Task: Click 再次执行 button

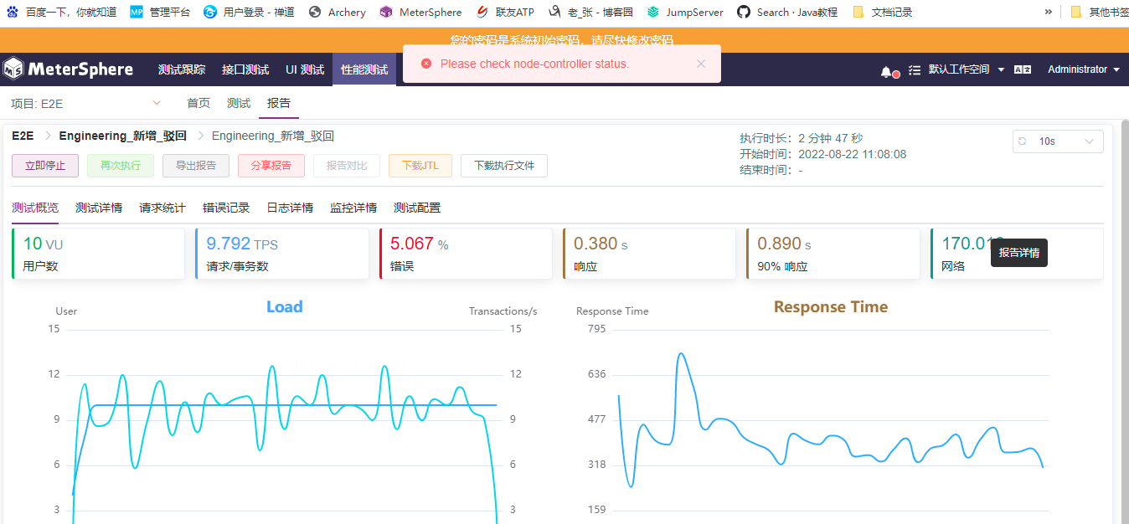Action: (121, 166)
